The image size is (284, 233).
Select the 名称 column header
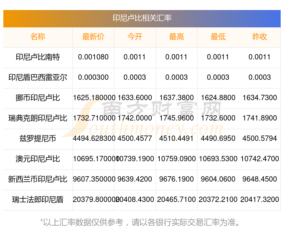click(38, 37)
